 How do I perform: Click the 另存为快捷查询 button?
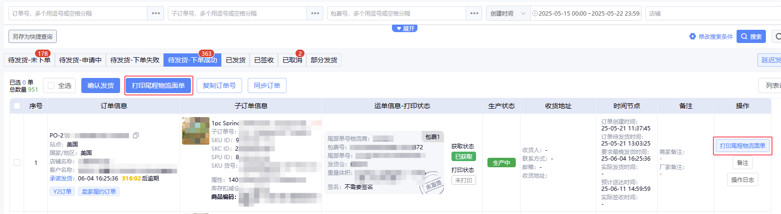33,36
